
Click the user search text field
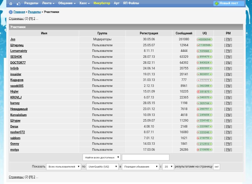coord(146,157)
